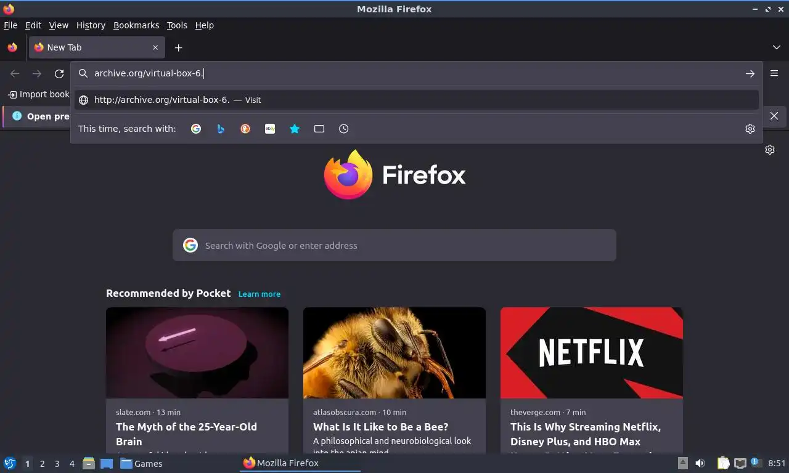
Task: Dismiss the Open previous notification bar
Action: click(774, 116)
